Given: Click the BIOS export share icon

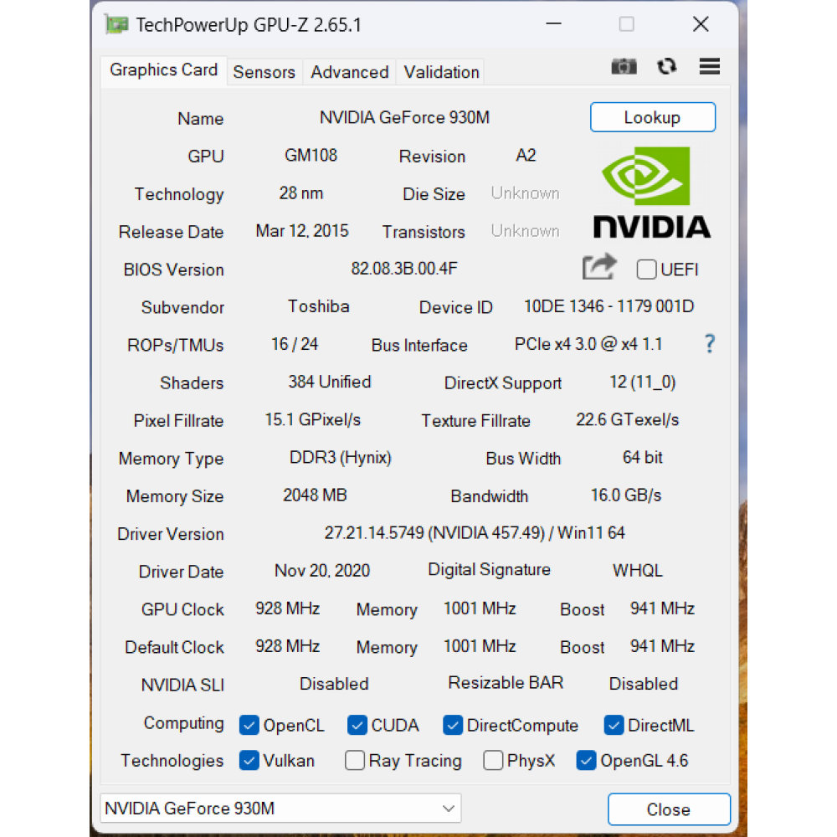Looking at the screenshot, I should click(x=599, y=268).
